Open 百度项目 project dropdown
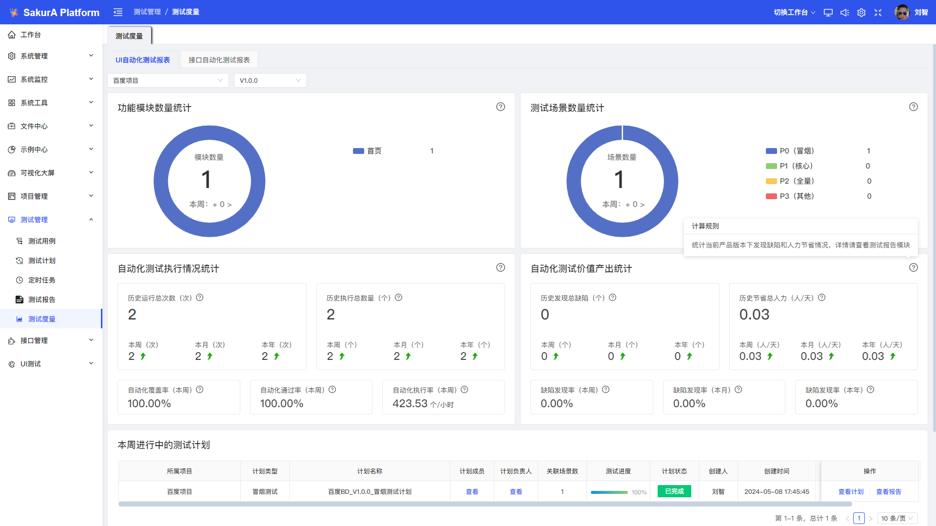The height and width of the screenshot is (526, 936). click(168, 80)
